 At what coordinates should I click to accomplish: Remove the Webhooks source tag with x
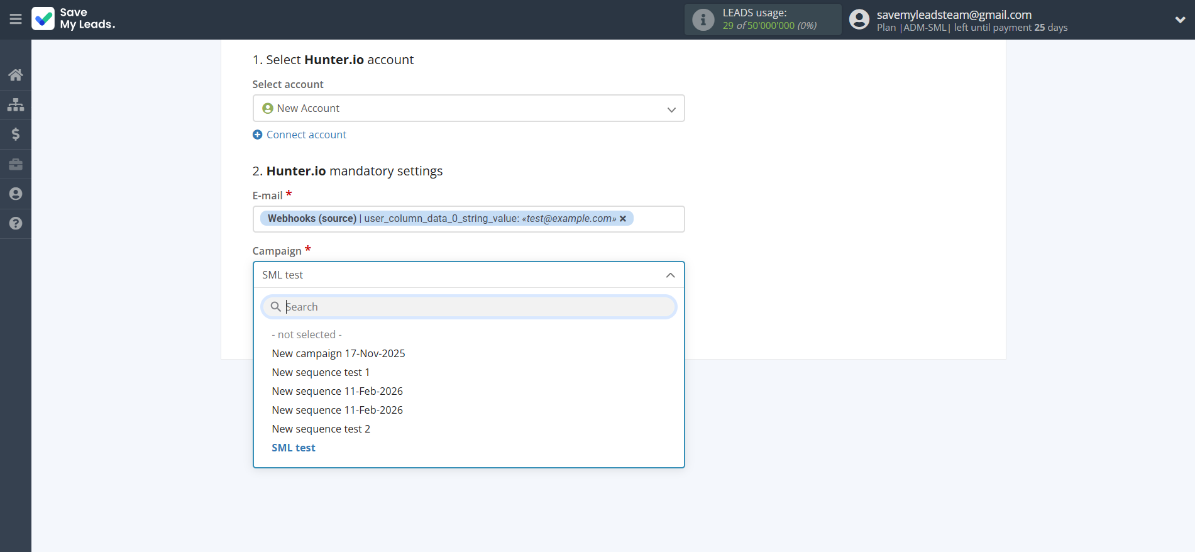(623, 219)
